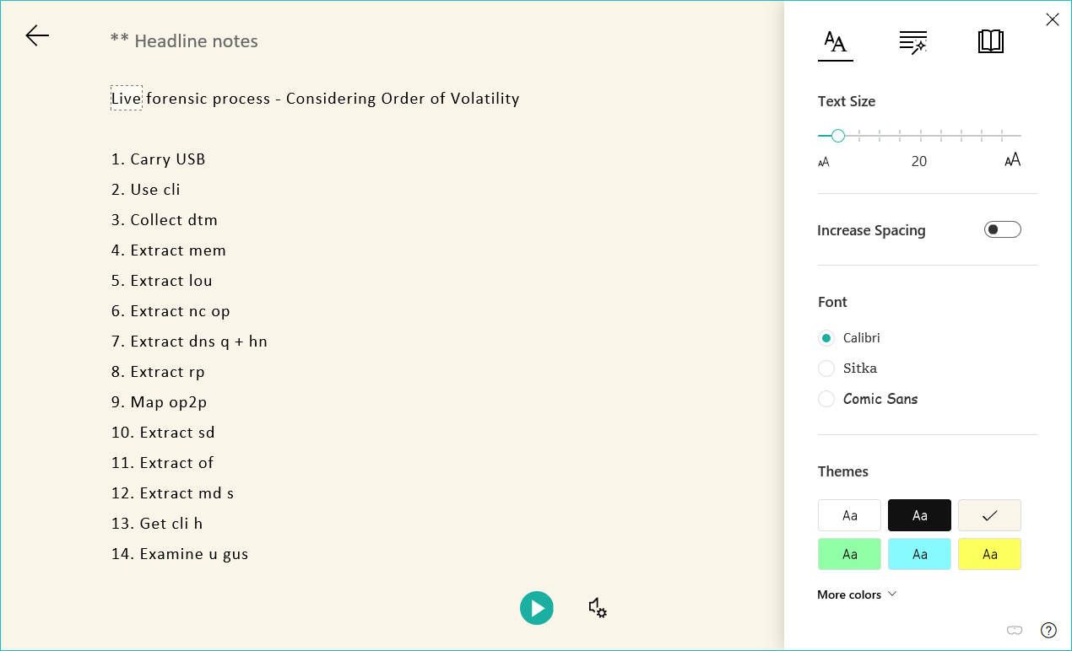Click the help question mark icon
This screenshot has height=651, width=1072.
[x=1048, y=630]
